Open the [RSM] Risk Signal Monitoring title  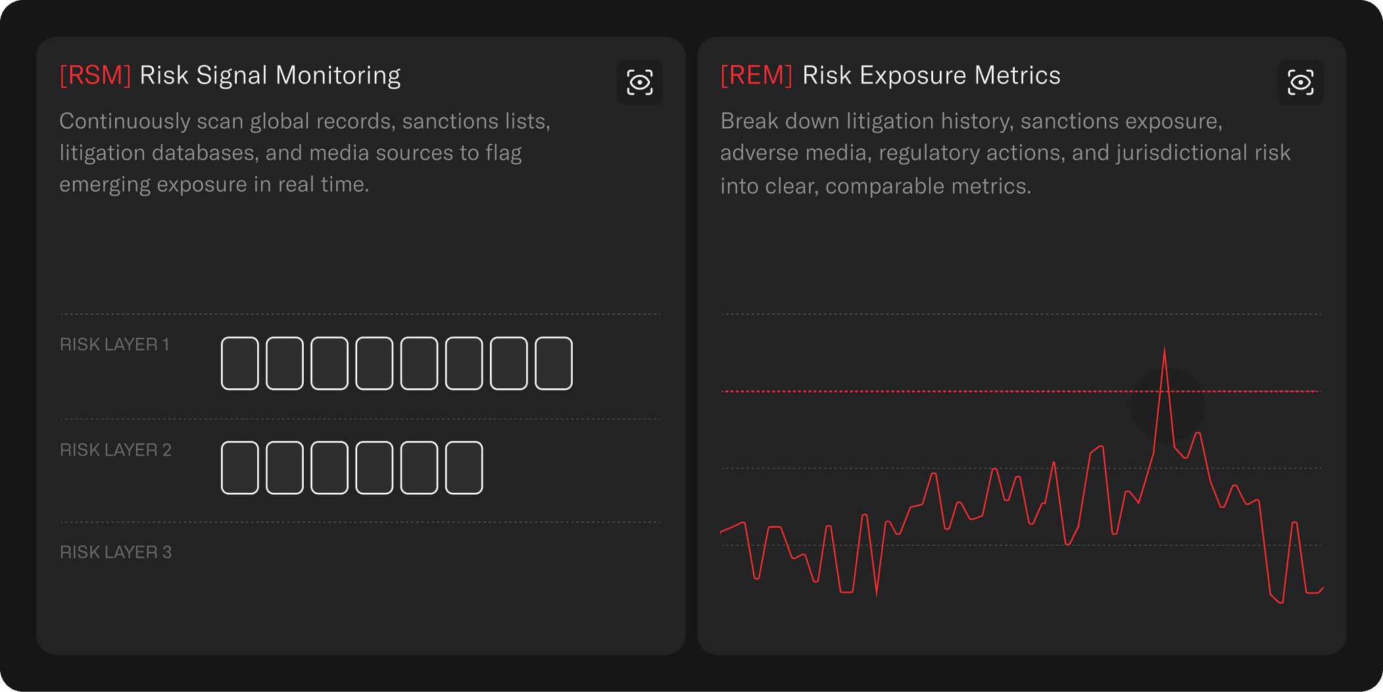coord(230,76)
